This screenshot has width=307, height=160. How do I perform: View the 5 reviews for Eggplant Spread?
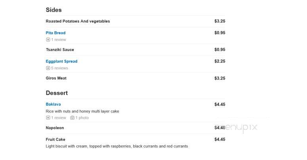click(x=59, y=68)
